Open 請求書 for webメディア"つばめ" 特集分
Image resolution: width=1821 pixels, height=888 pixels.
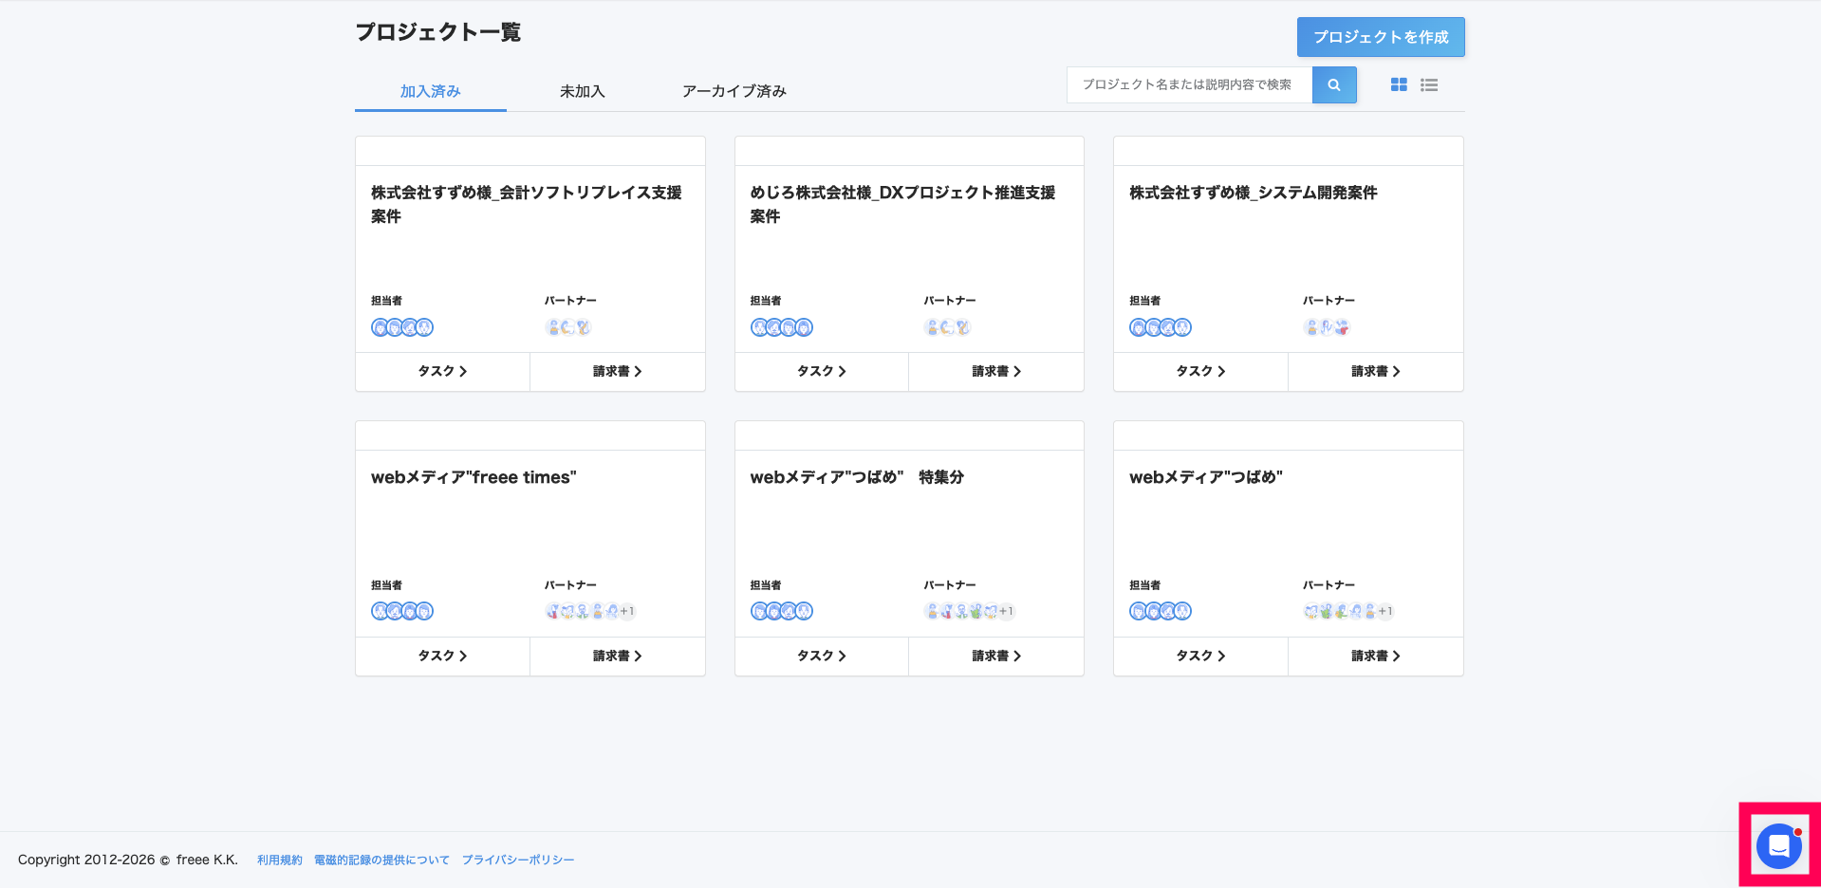tap(996, 656)
